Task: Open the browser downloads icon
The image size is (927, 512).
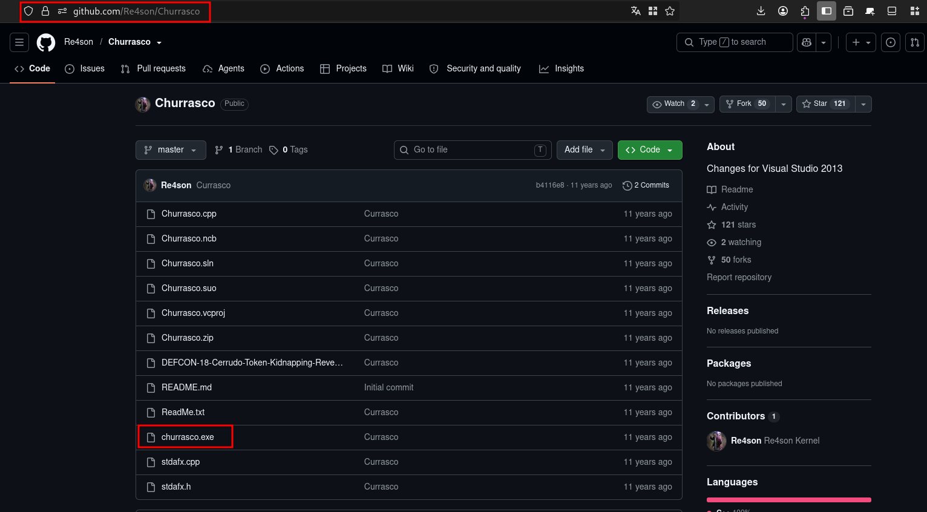Action: [761, 11]
